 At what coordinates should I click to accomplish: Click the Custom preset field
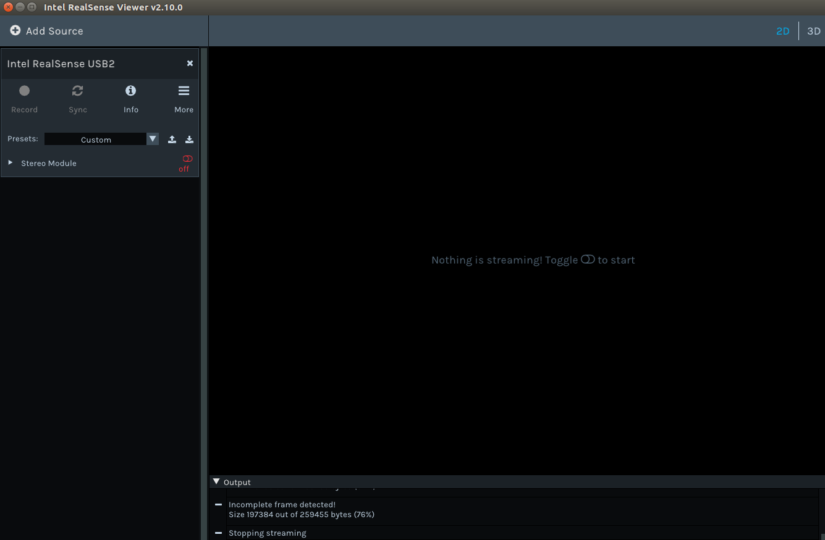96,139
